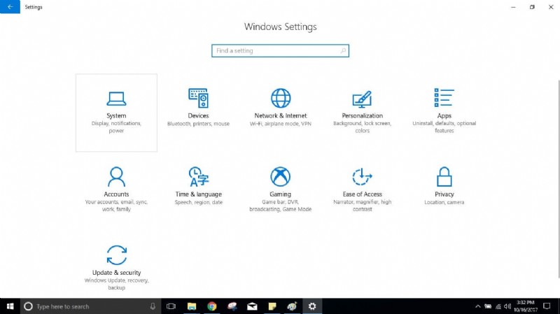Click 'Wi-Fi, airplane mode, VPN' description
This screenshot has height=314, width=560.
281,124
